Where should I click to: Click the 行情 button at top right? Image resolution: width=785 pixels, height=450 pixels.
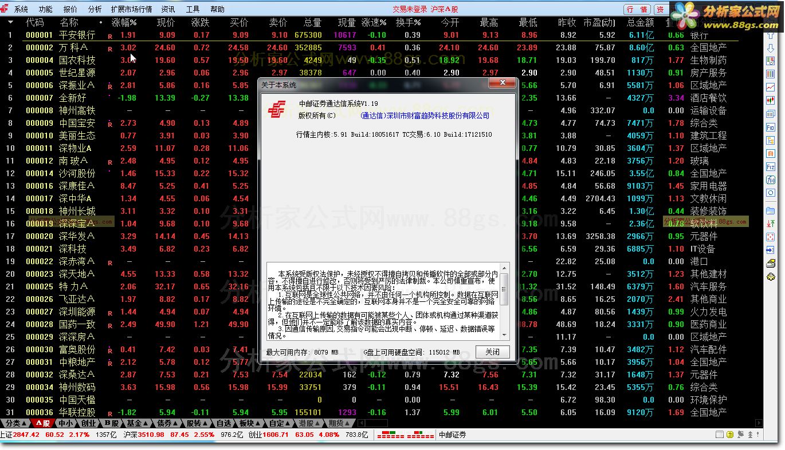638,10
